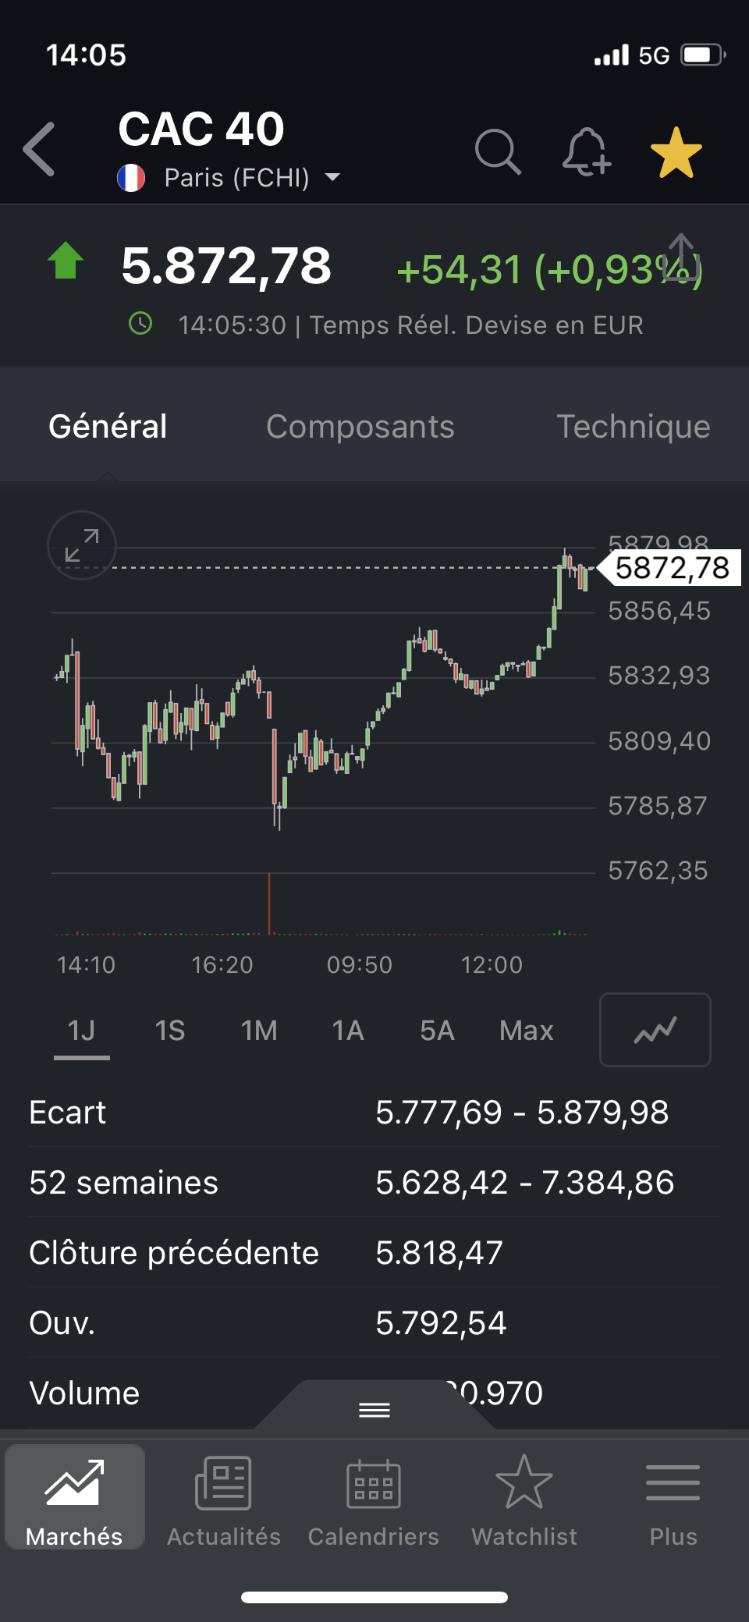Switch to the Technique tab
The height and width of the screenshot is (1622, 749).
(633, 427)
